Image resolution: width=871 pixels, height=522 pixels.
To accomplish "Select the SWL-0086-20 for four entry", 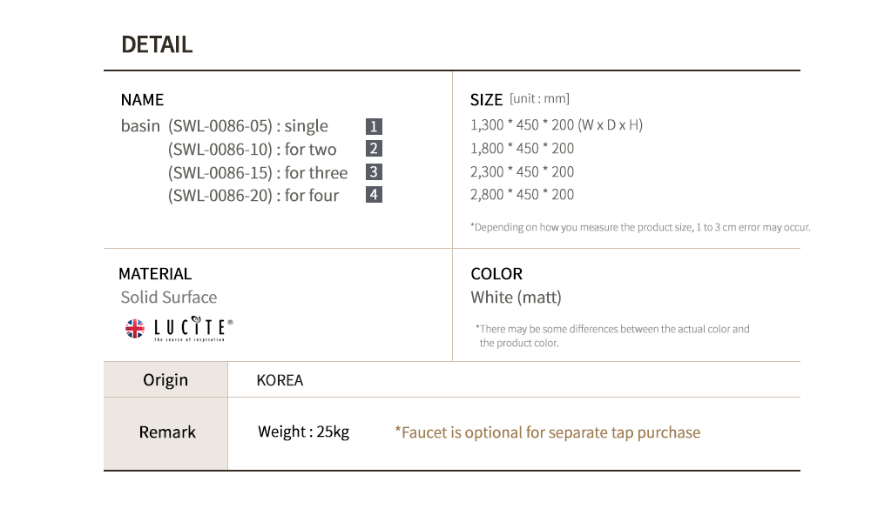I will click(x=253, y=196).
